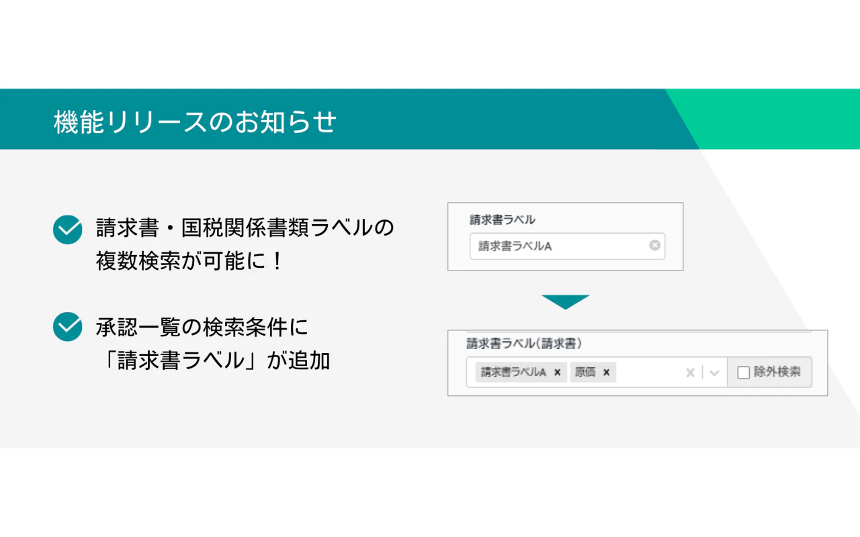This screenshot has height=537, width=860.
Task: Click the upper 請求書ラベル field label
Action: (503, 219)
